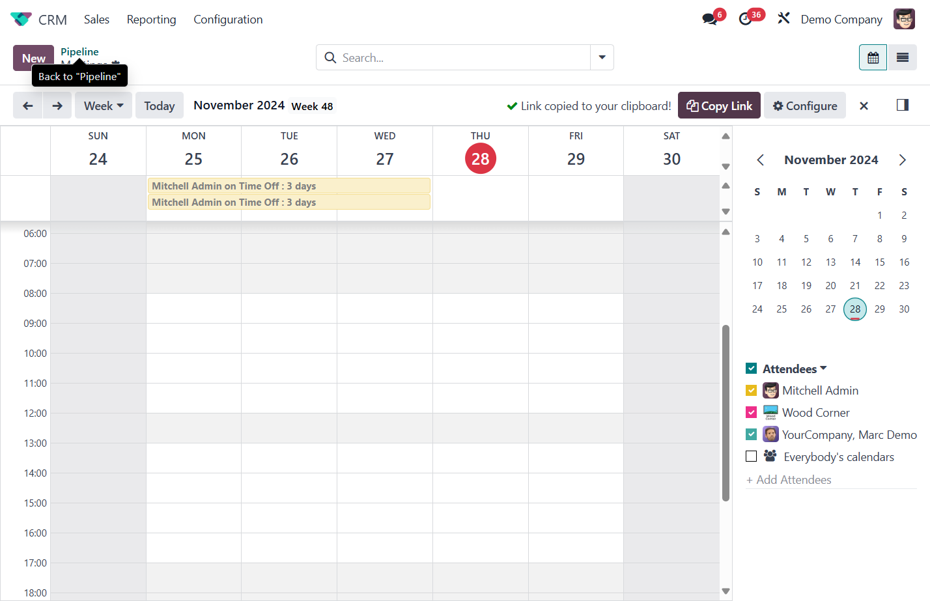Screen dimensions: 930x601
Task: Jump to Today
Action: tap(160, 105)
